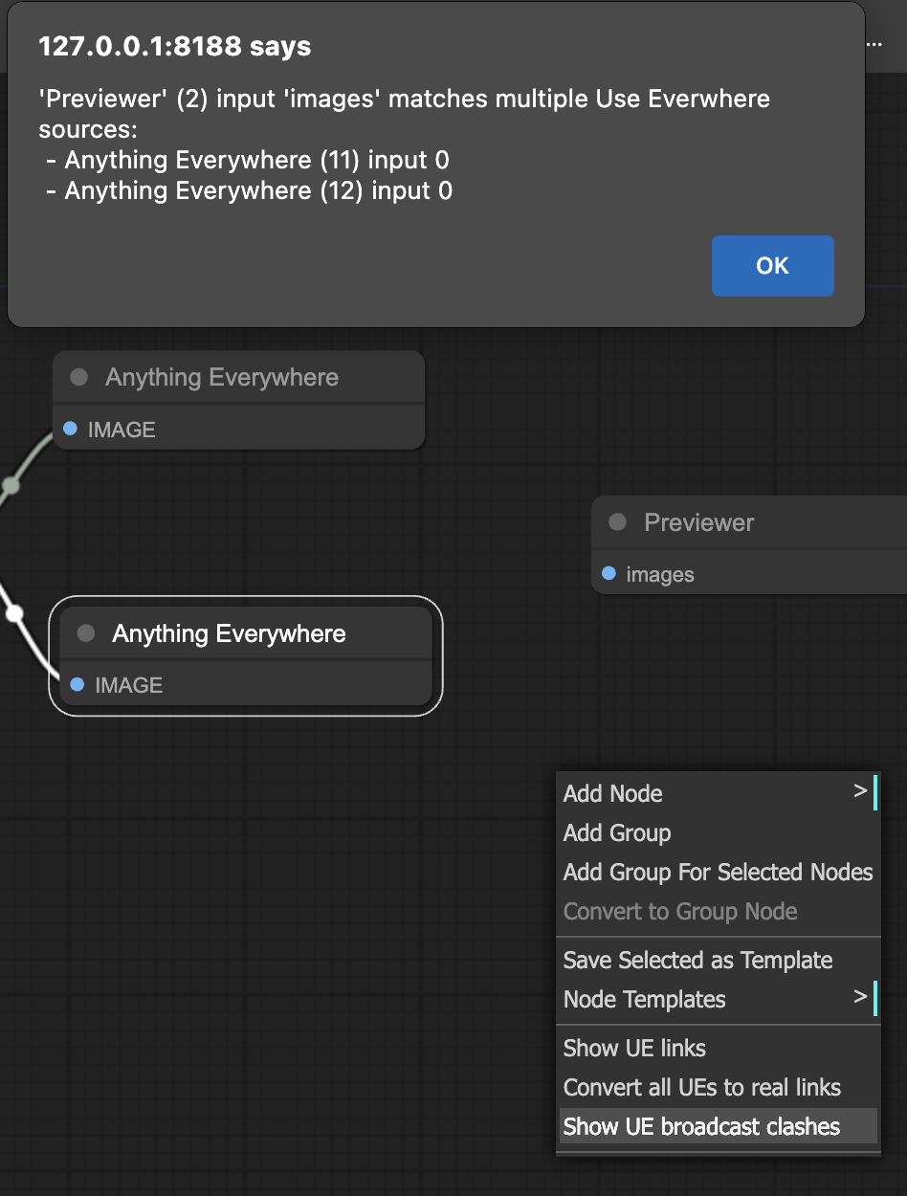
Task: Collapse the selected Anything Everywhere node dot
Action: click(86, 633)
